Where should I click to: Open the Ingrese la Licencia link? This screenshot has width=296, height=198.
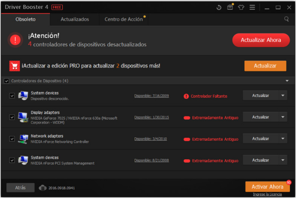coord(267,194)
